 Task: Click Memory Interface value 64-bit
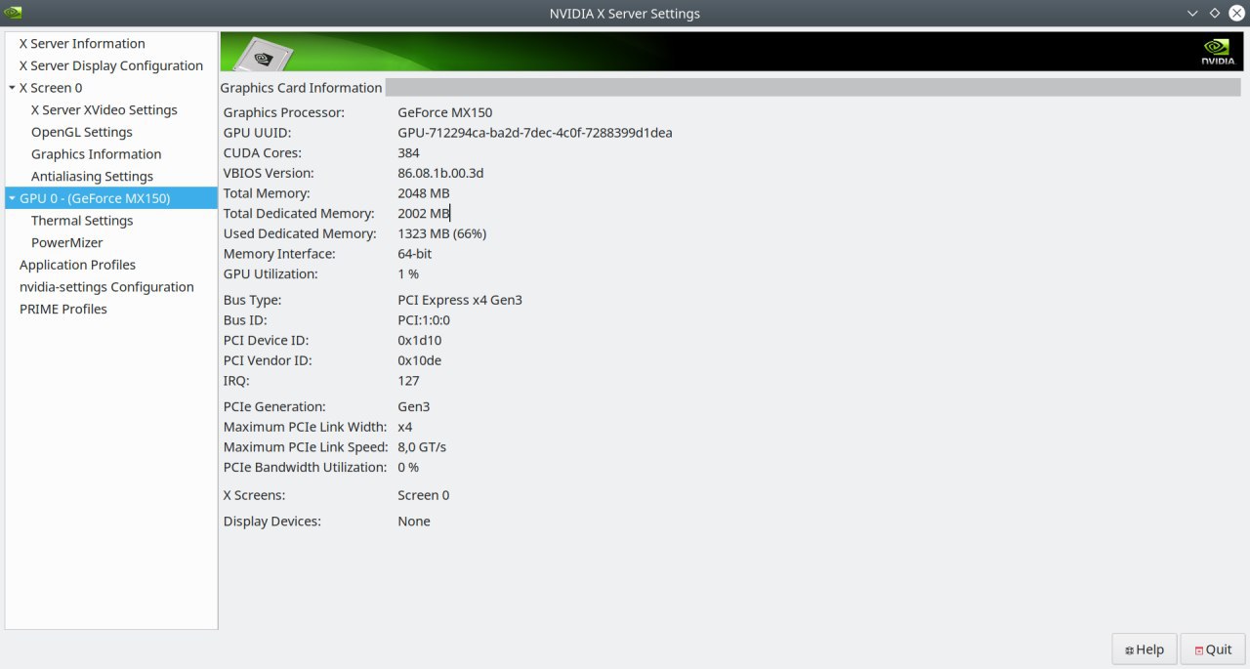[414, 254]
